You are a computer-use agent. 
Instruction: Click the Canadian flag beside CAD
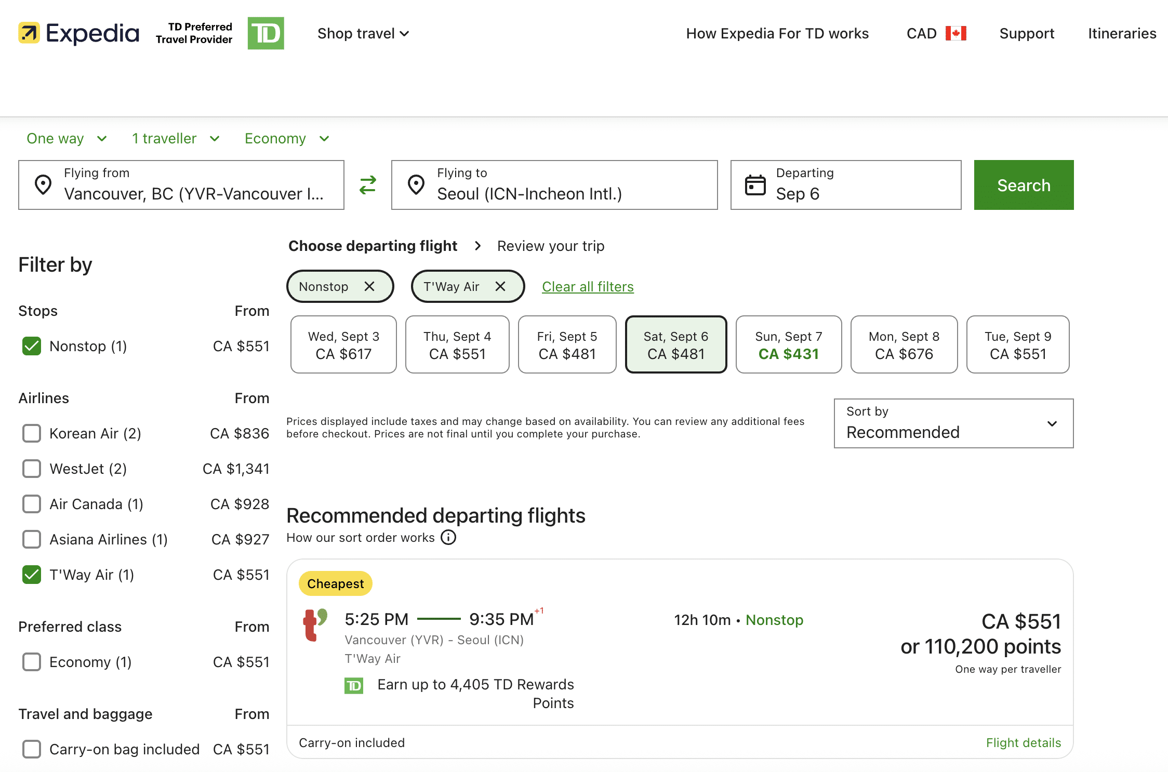[957, 33]
